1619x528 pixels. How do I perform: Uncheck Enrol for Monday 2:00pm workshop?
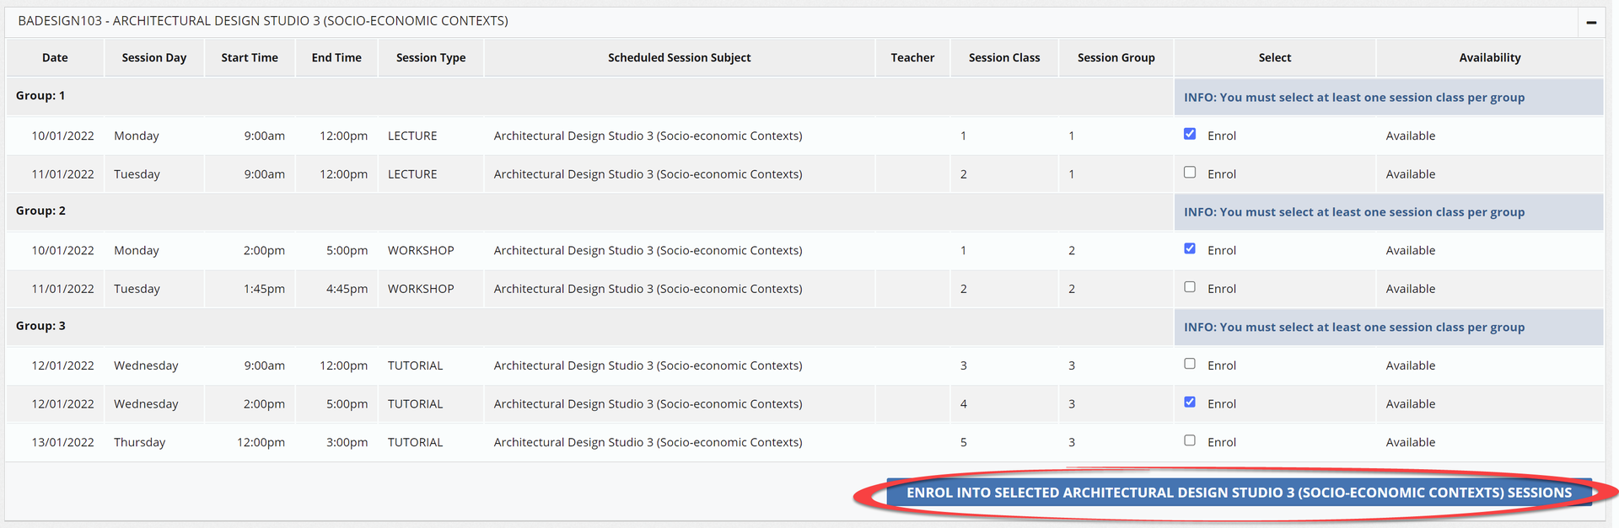[x=1190, y=248]
